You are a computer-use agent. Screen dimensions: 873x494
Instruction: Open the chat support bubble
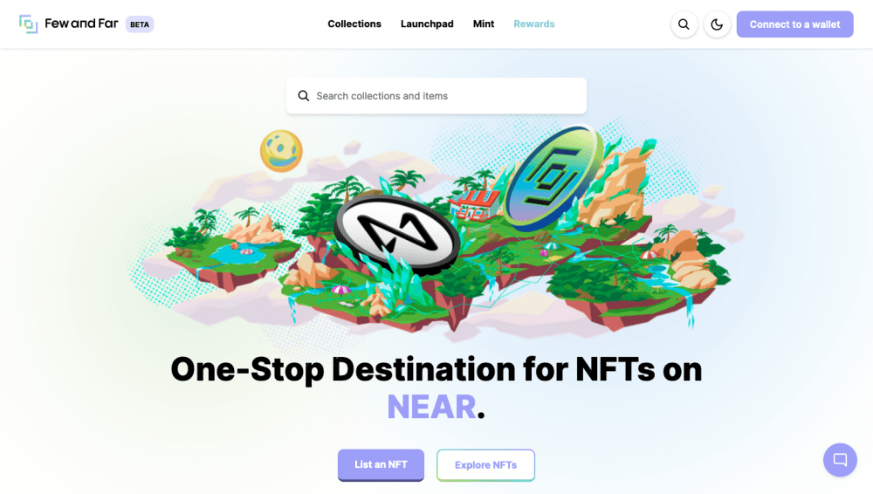click(x=840, y=460)
